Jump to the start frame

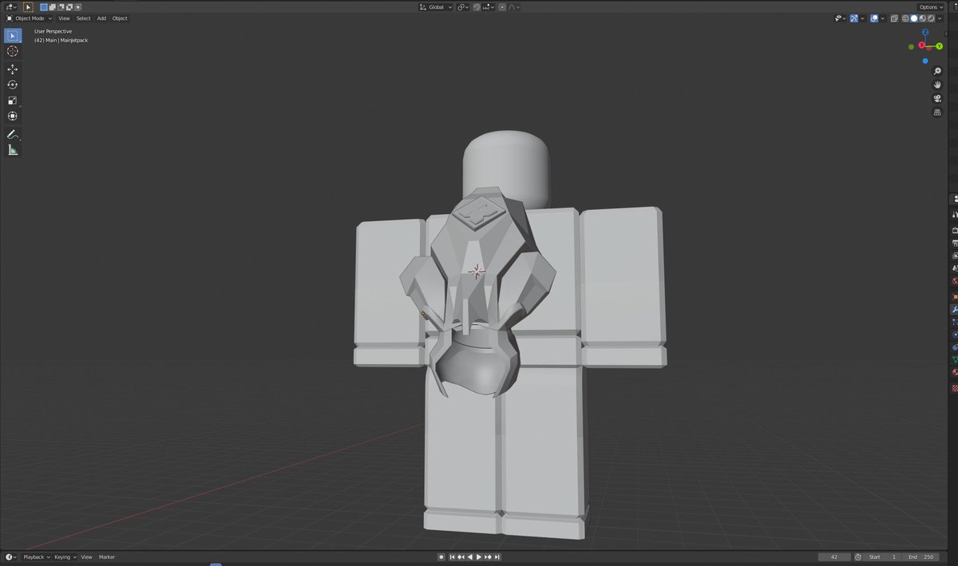click(452, 557)
